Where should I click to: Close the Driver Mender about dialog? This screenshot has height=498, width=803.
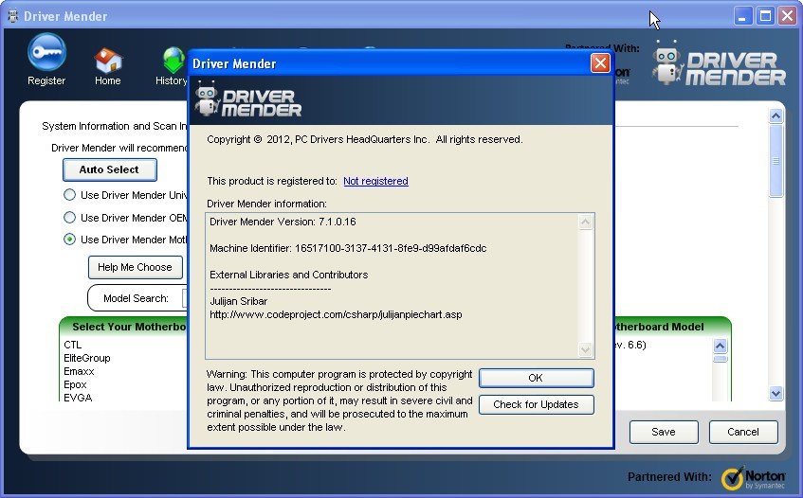(600, 63)
